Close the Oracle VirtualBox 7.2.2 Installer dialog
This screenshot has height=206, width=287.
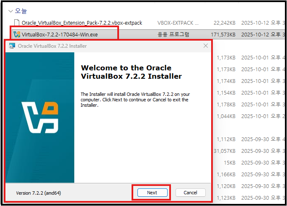206,46
